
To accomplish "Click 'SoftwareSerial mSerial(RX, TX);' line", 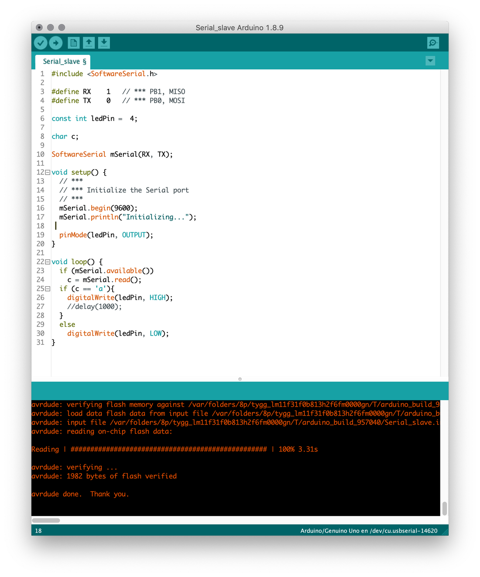I will [x=112, y=154].
